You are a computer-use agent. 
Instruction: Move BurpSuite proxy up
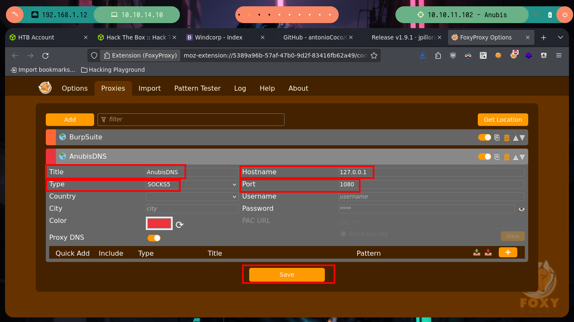[516, 138]
